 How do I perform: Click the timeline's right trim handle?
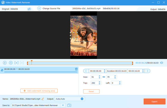coord(132,63)
